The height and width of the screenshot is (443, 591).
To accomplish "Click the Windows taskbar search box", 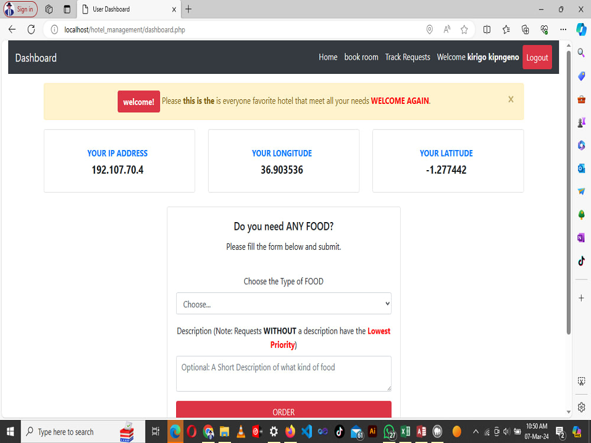I will (83, 432).
